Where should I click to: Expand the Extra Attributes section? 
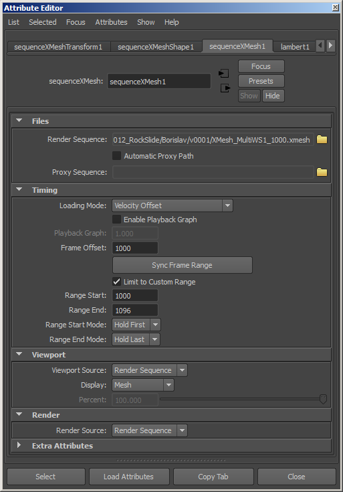click(x=19, y=445)
